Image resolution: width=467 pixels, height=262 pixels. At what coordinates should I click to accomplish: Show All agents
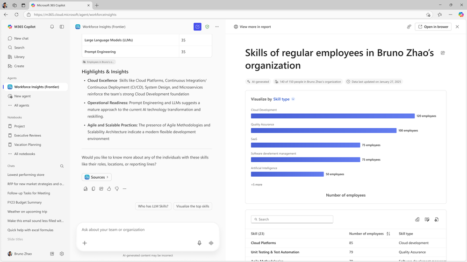22,105
